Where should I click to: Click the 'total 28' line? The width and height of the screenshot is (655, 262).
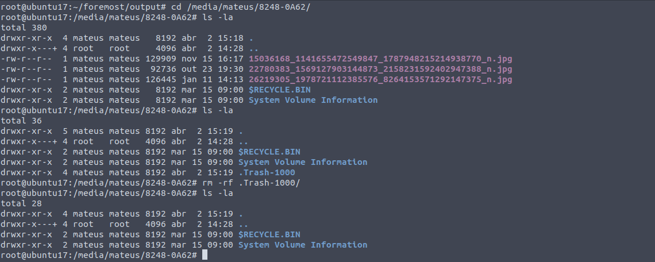pos(21,203)
